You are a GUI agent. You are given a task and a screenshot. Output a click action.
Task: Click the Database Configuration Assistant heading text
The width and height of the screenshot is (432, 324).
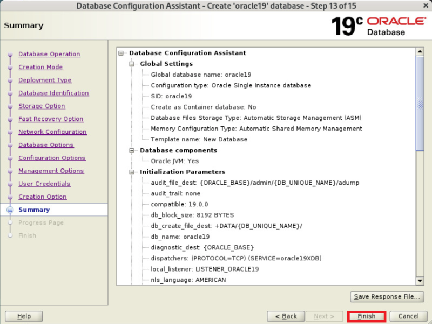click(187, 53)
